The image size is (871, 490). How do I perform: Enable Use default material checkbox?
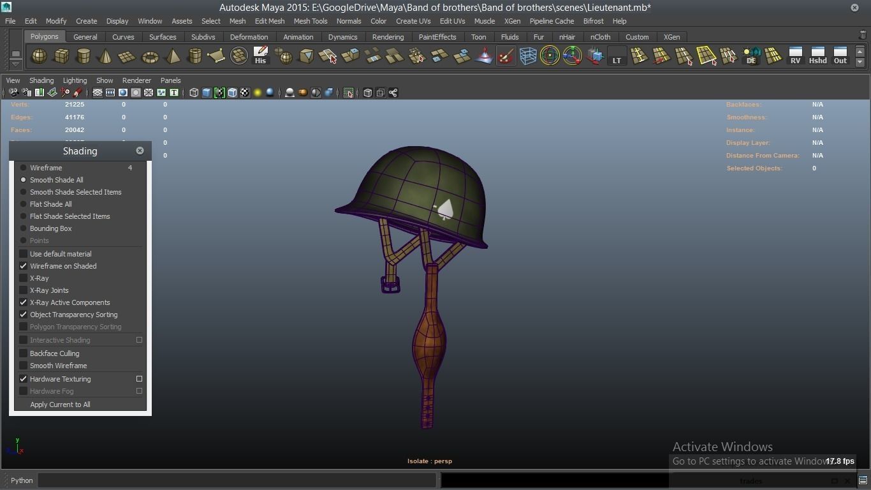pos(24,254)
